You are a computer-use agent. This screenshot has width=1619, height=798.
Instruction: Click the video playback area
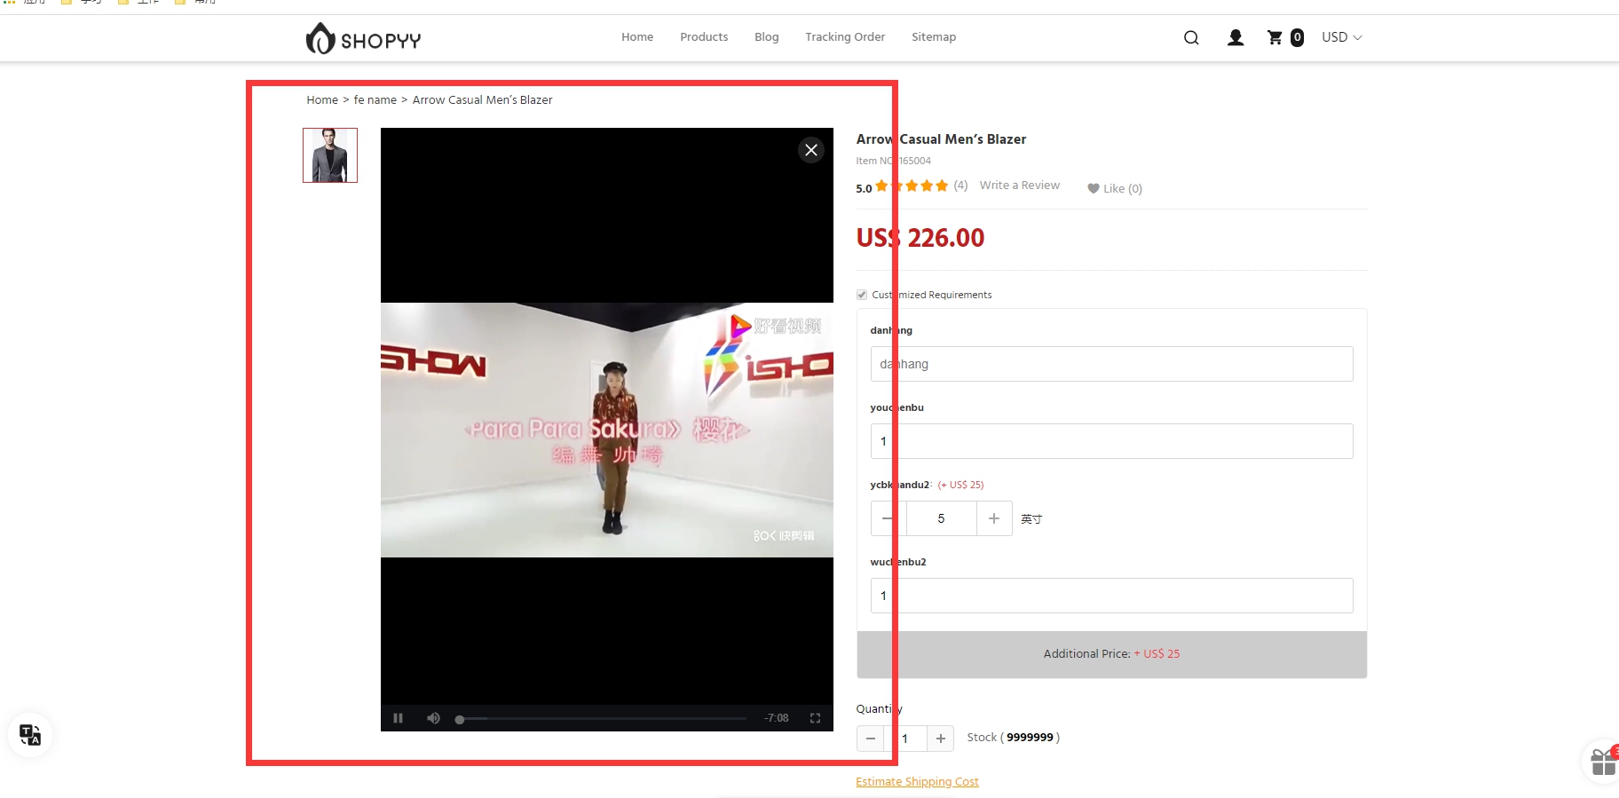(x=607, y=430)
